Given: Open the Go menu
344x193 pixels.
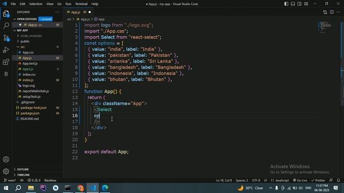Looking at the screenshot, I should pos(59,4).
